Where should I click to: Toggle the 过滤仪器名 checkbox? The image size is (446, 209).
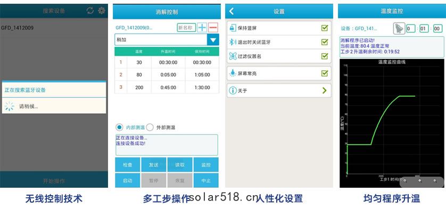325,56
